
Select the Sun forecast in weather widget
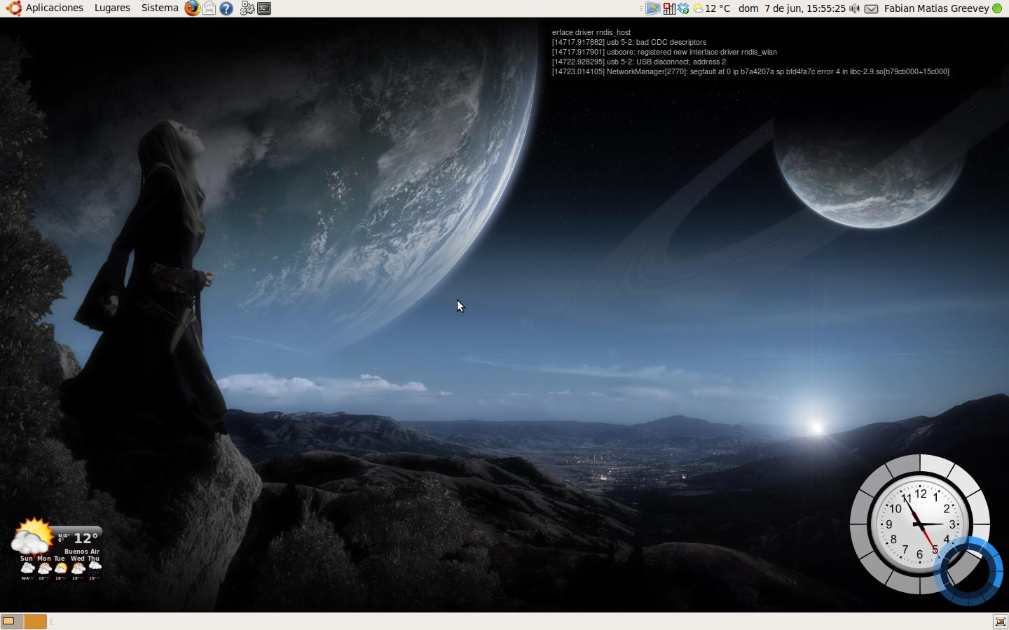click(27, 568)
